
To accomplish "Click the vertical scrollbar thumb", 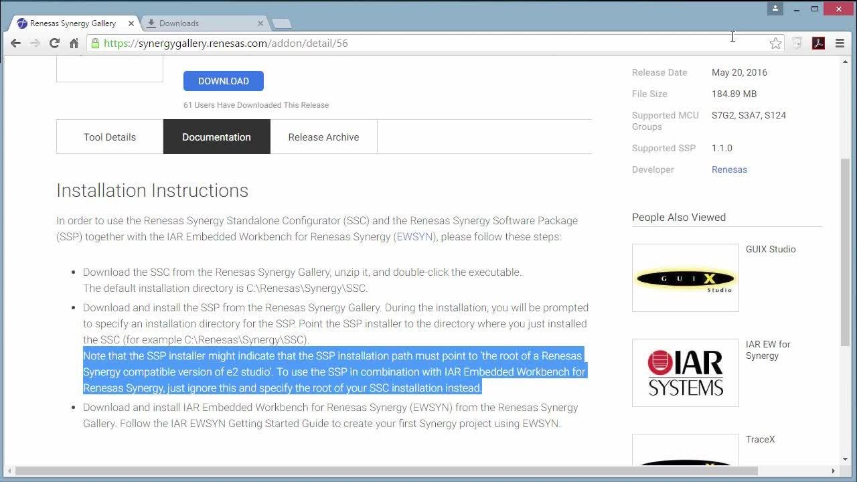I will 846,252.
